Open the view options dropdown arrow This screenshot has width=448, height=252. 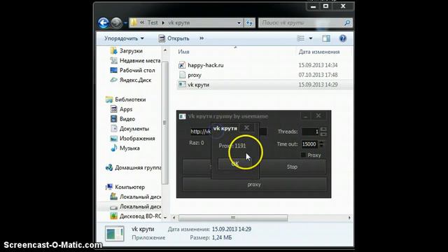(x=311, y=38)
